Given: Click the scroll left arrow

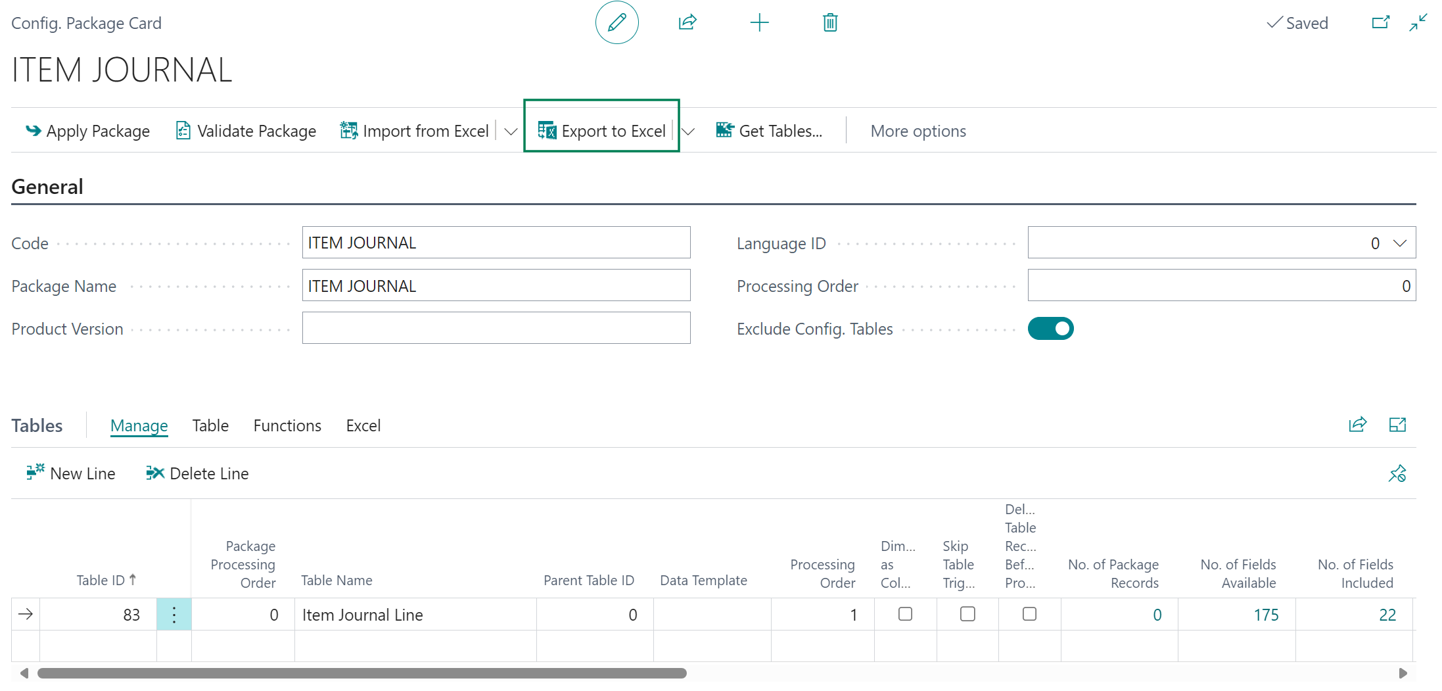Looking at the screenshot, I should pos(24,673).
